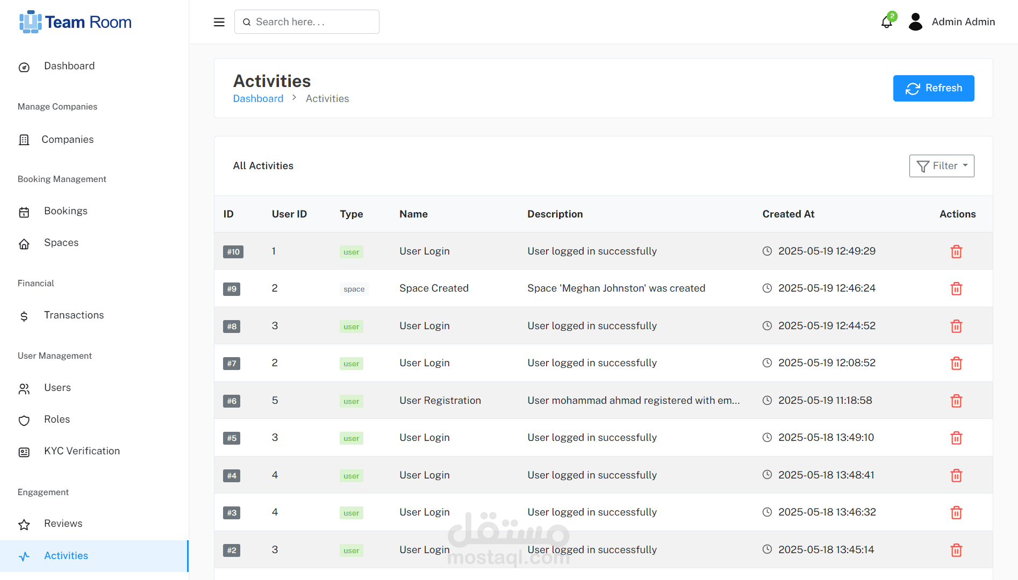The width and height of the screenshot is (1018, 580).
Task: Delete activity #4 using trash icon
Action: pyautogui.click(x=956, y=475)
